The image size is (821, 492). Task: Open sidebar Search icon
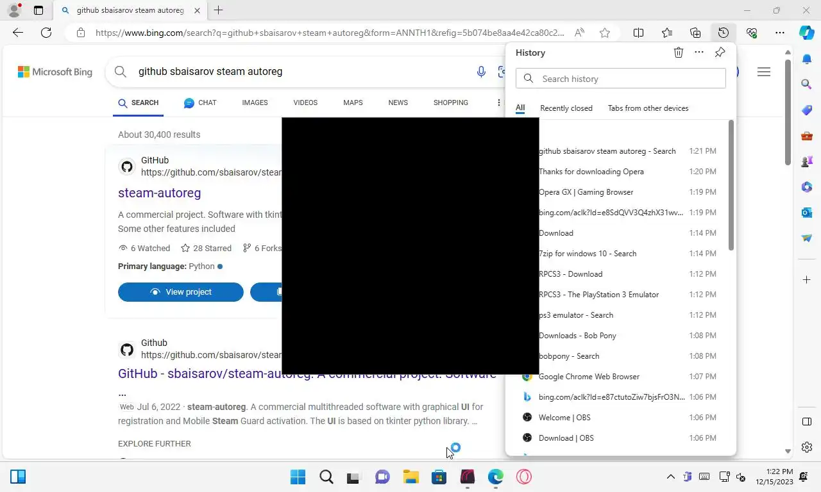(807, 84)
